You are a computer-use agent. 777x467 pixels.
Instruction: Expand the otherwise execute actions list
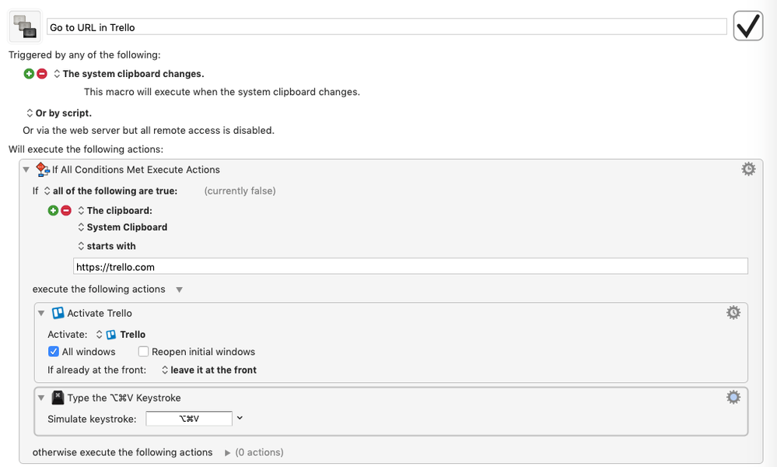pos(227,453)
